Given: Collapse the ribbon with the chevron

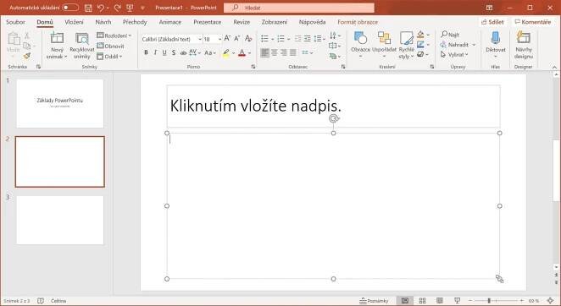Looking at the screenshot, I should (554, 67).
